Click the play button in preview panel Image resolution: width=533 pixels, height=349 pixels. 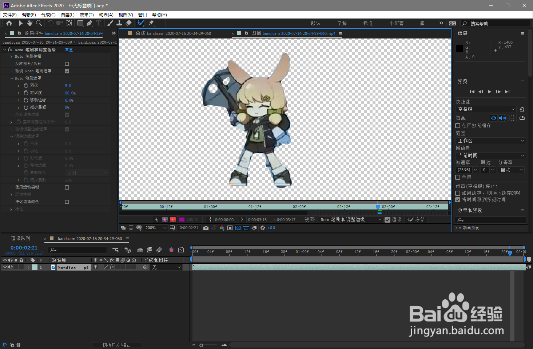(489, 92)
